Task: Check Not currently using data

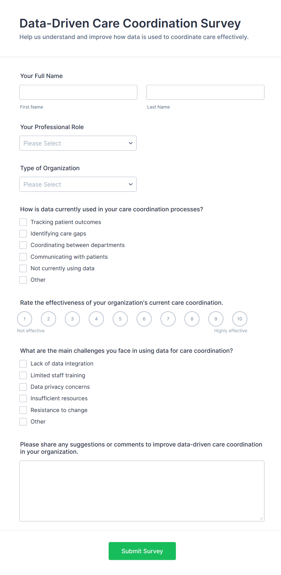Action: point(23,268)
